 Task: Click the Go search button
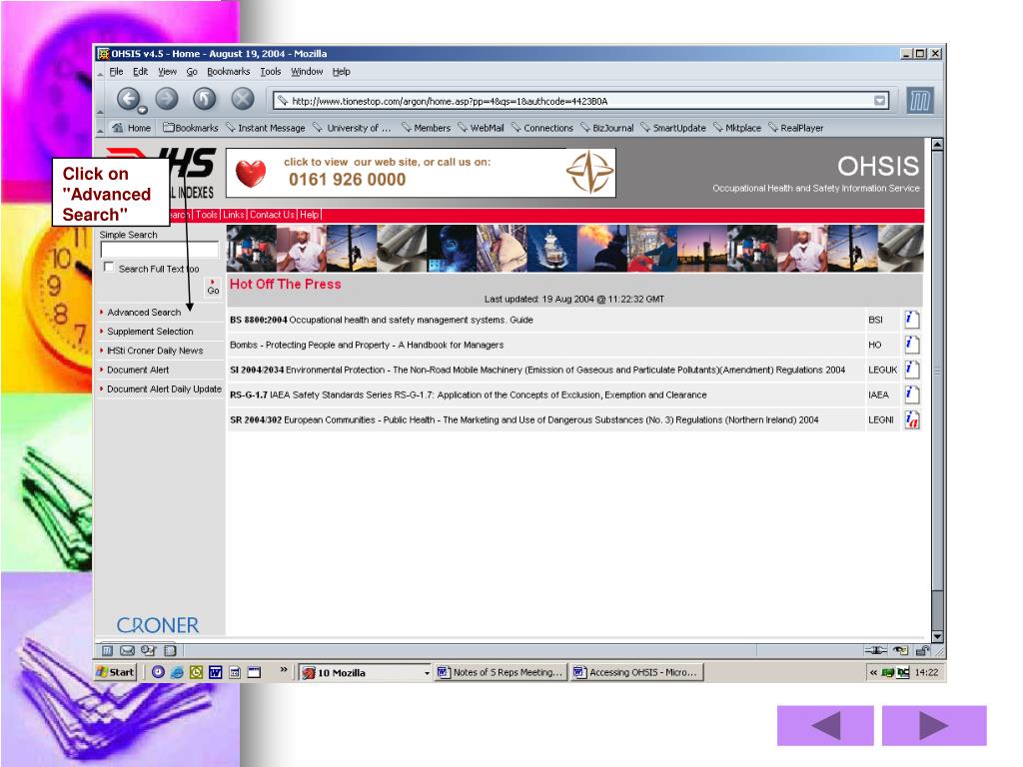(214, 288)
